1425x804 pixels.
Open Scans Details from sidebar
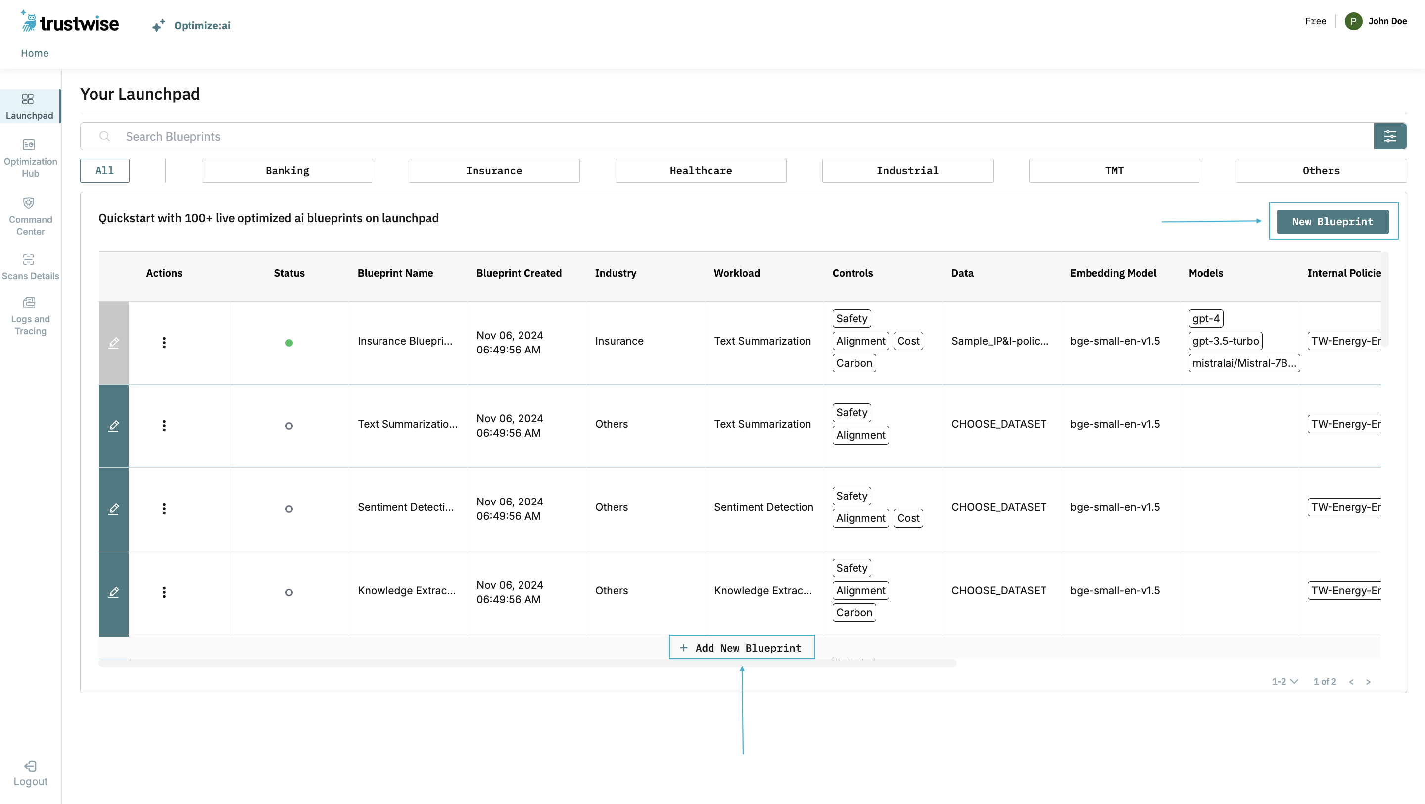pyautogui.click(x=29, y=260)
